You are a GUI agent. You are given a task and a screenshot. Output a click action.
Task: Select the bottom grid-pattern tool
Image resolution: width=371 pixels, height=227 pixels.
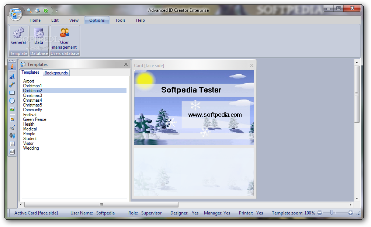pyautogui.click(x=12, y=151)
